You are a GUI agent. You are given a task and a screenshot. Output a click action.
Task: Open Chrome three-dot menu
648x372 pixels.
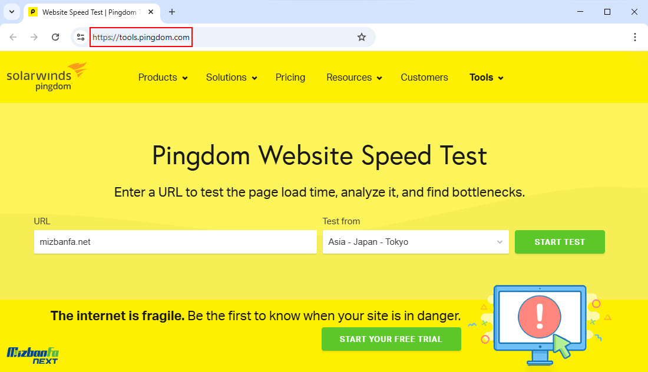tap(635, 37)
